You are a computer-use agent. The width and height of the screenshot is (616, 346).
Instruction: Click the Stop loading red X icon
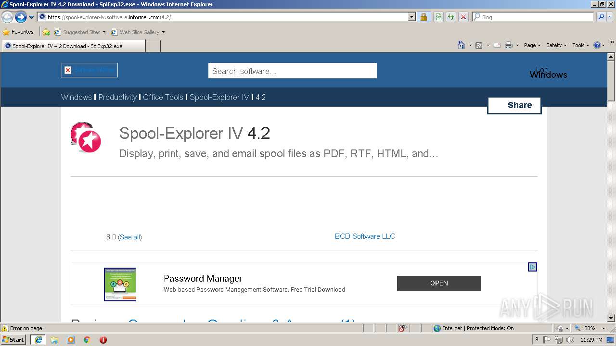pyautogui.click(x=463, y=17)
